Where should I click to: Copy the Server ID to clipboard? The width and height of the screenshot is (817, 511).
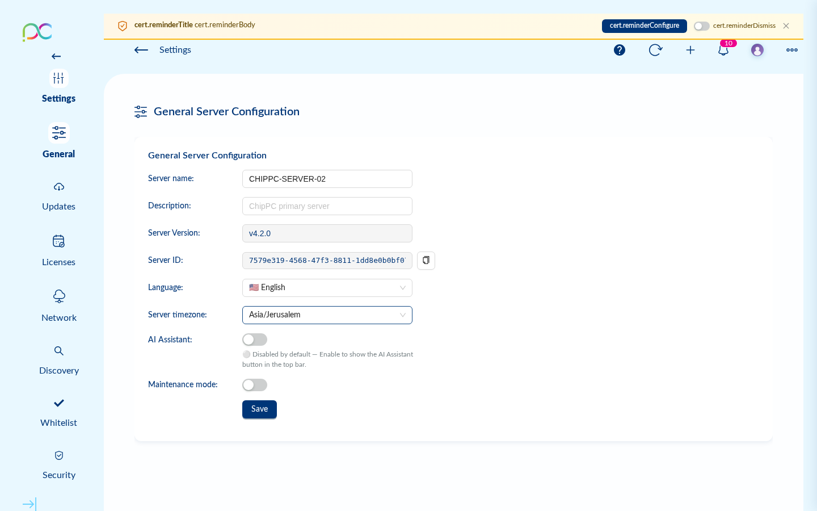426,261
